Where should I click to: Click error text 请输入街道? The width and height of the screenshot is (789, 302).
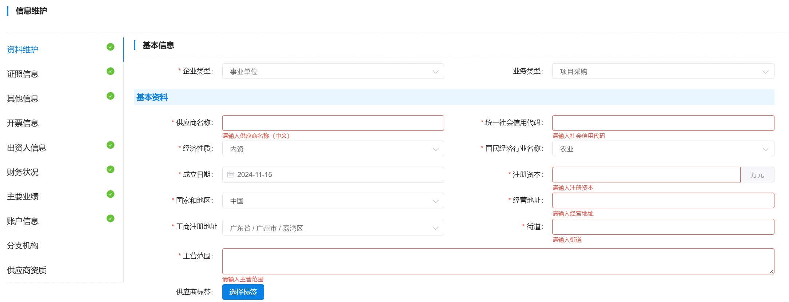pyautogui.click(x=567, y=240)
